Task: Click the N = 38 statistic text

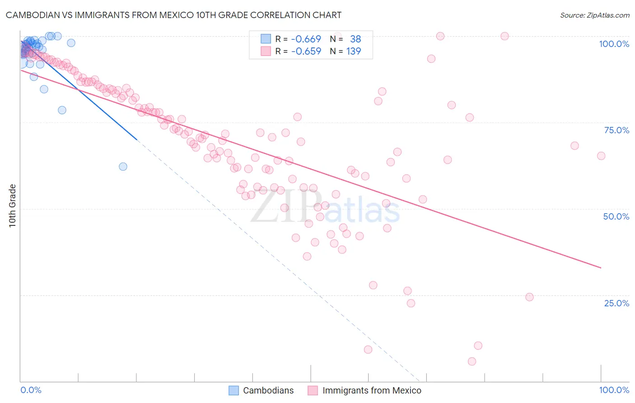Action: [346, 39]
